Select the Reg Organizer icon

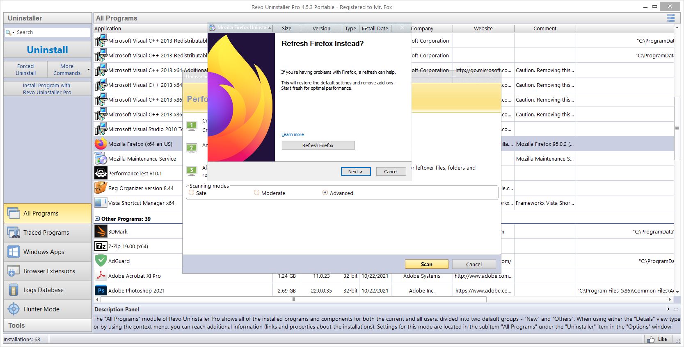click(x=101, y=188)
